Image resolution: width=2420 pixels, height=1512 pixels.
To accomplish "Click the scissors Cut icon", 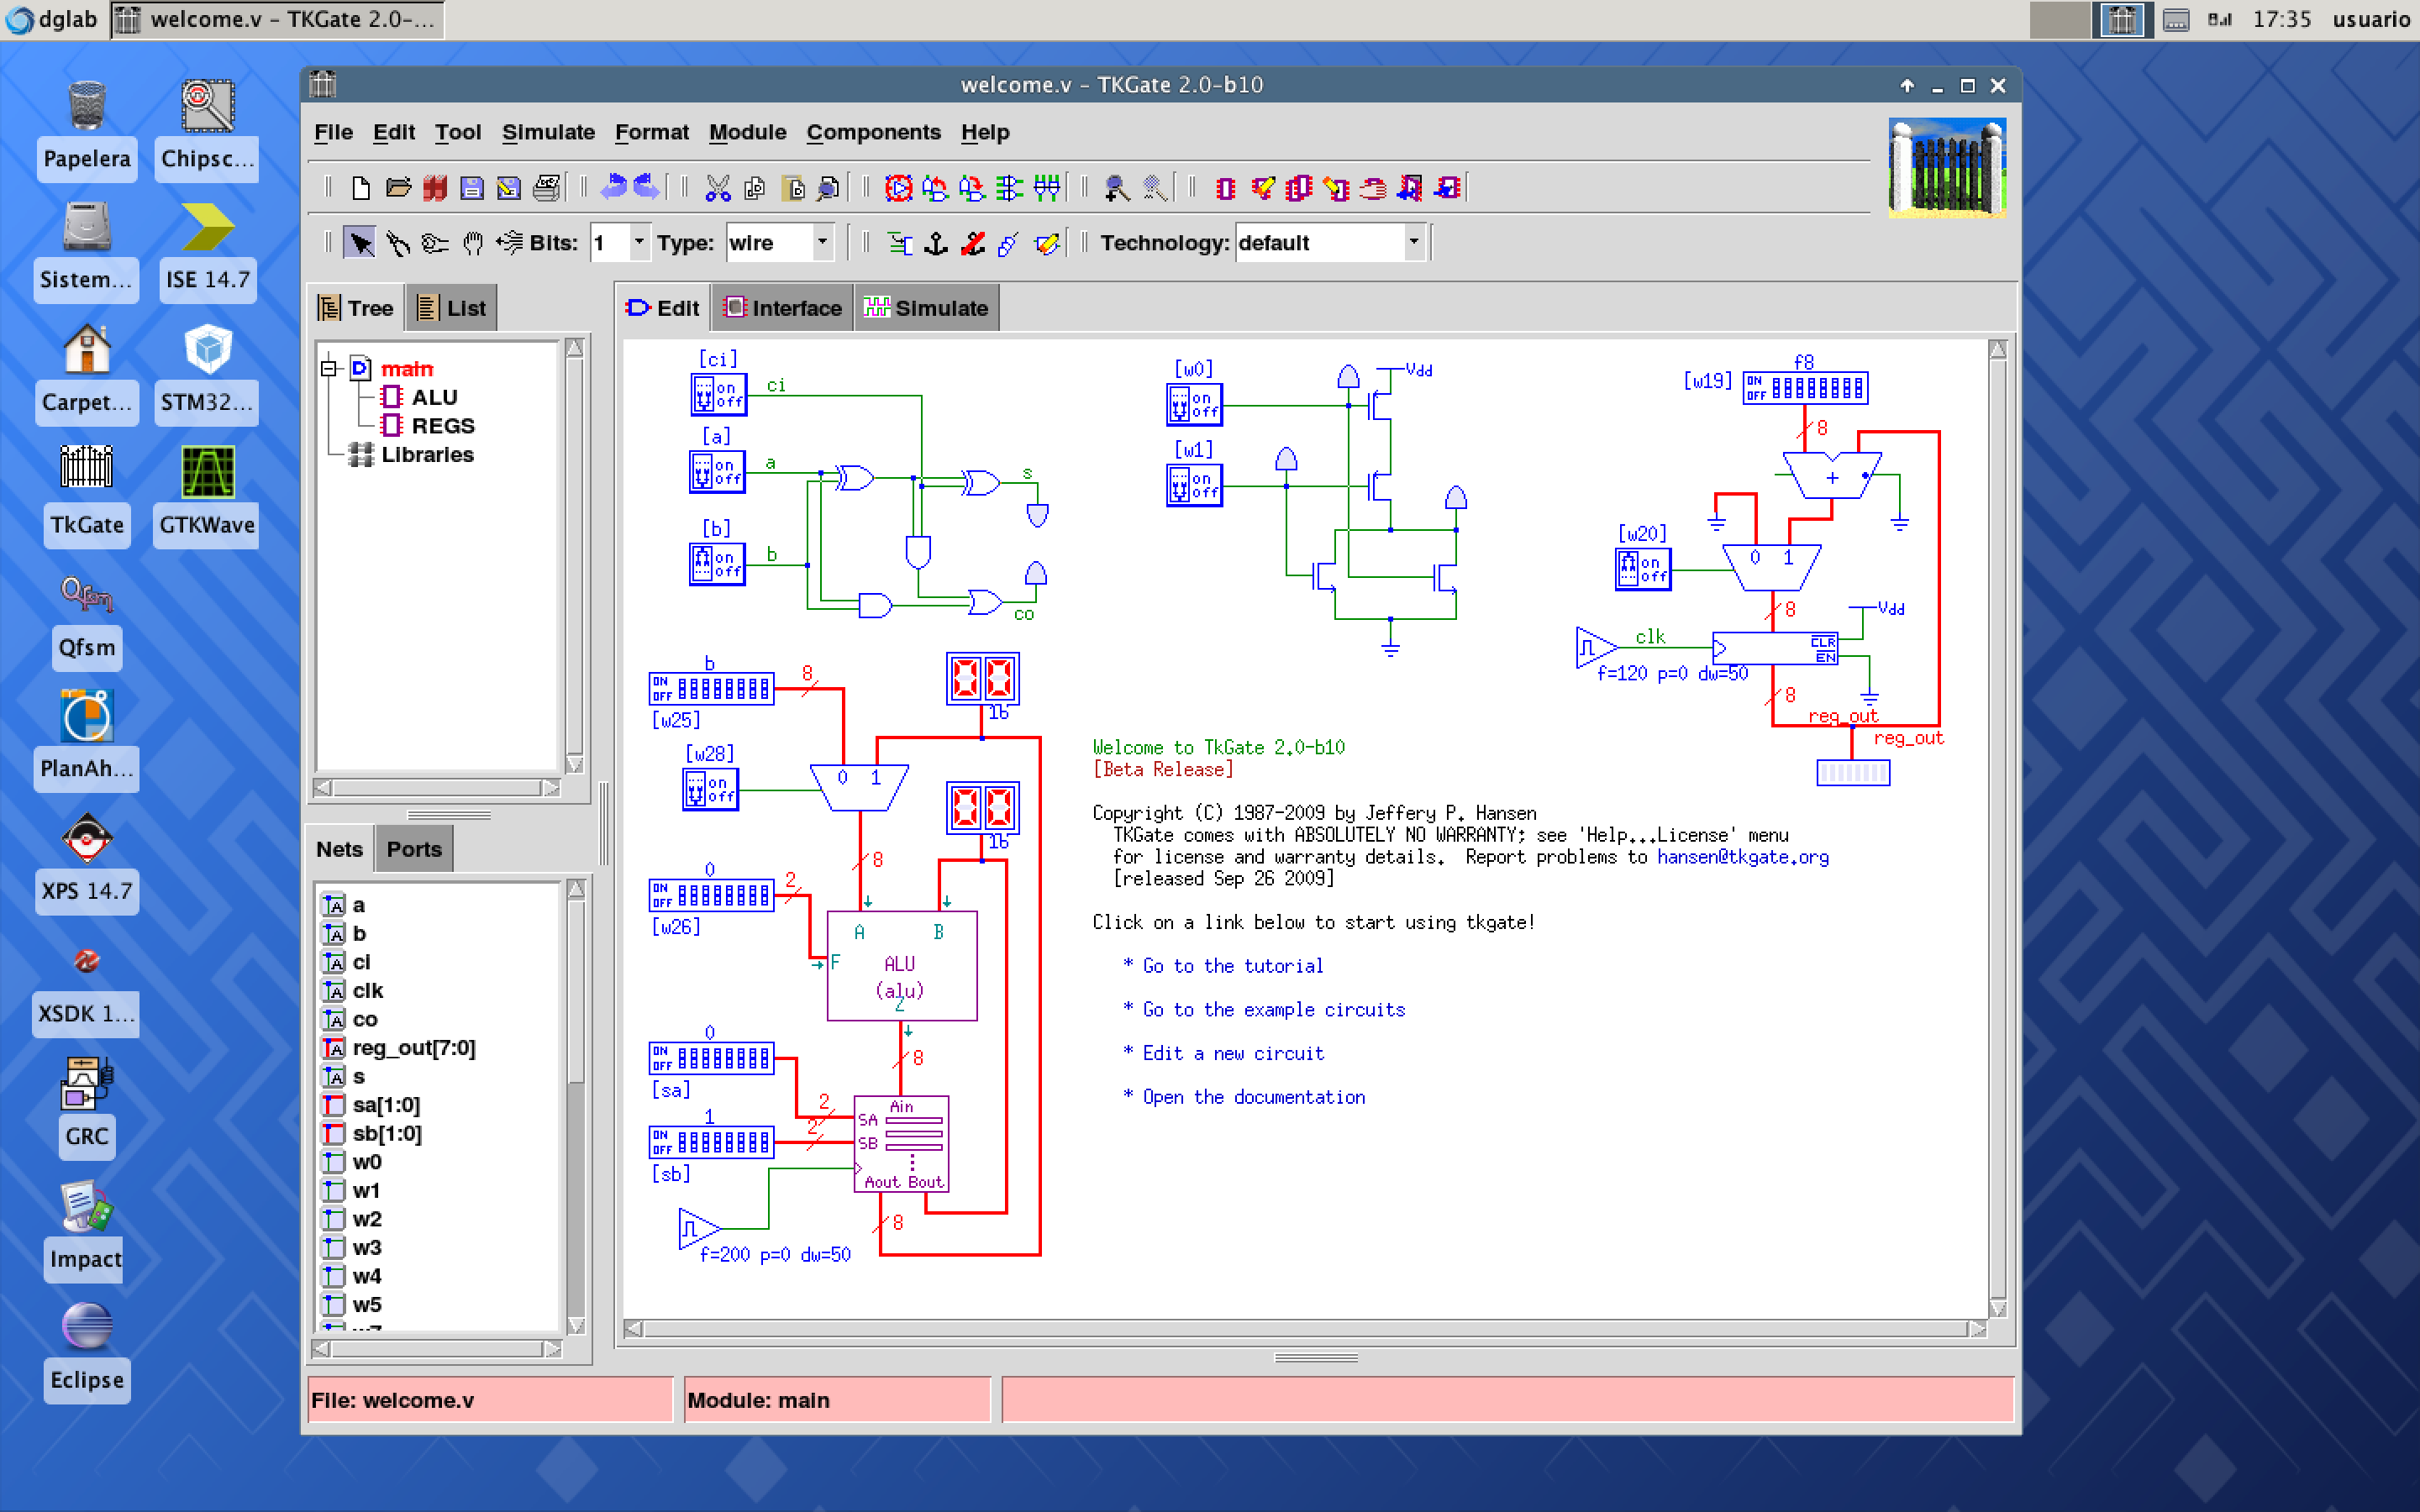I will pyautogui.click(x=717, y=188).
